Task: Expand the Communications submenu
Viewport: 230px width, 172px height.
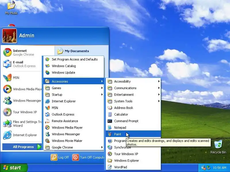Action: (133, 88)
